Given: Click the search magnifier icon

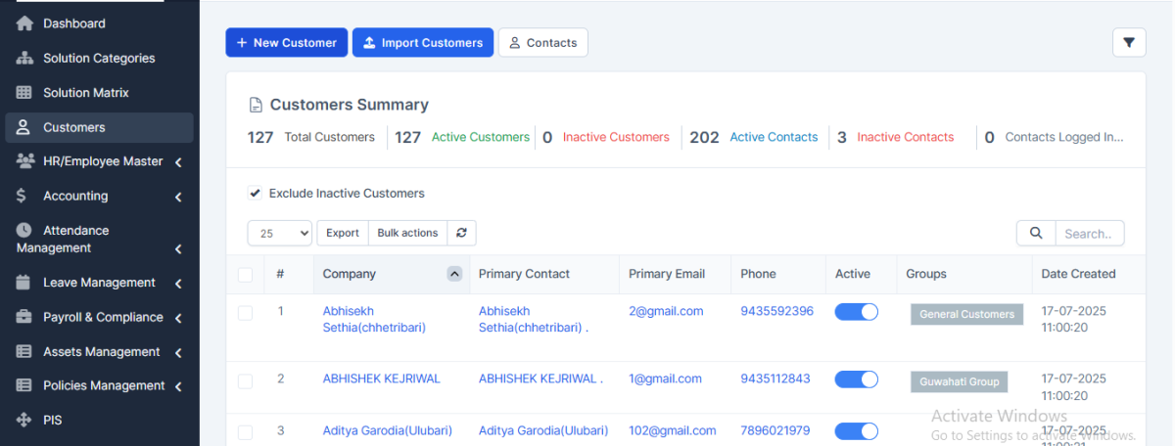Looking at the screenshot, I should 1035,233.
